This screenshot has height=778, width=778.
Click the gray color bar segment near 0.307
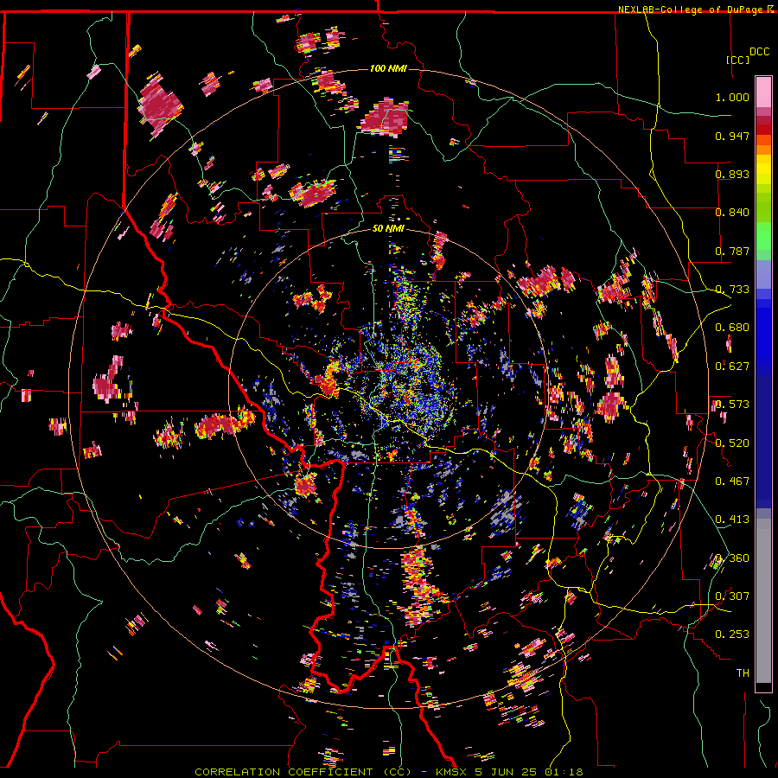(x=763, y=601)
